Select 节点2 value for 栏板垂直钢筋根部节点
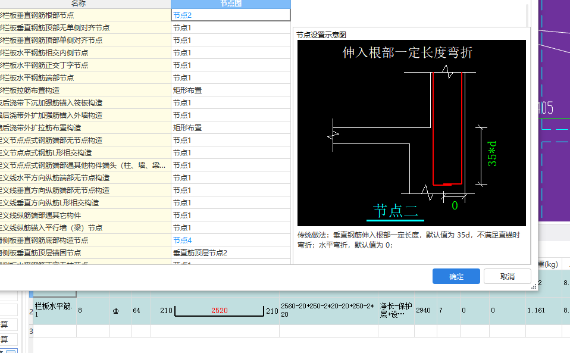This screenshot has width=570, height=353. point(230,15)
